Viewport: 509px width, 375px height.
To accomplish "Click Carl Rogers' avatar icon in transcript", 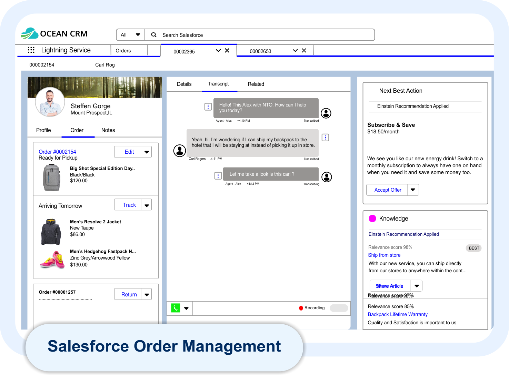I will click(179, 150).
